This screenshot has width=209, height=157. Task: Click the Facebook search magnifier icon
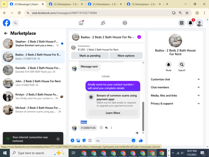point(15,23)
